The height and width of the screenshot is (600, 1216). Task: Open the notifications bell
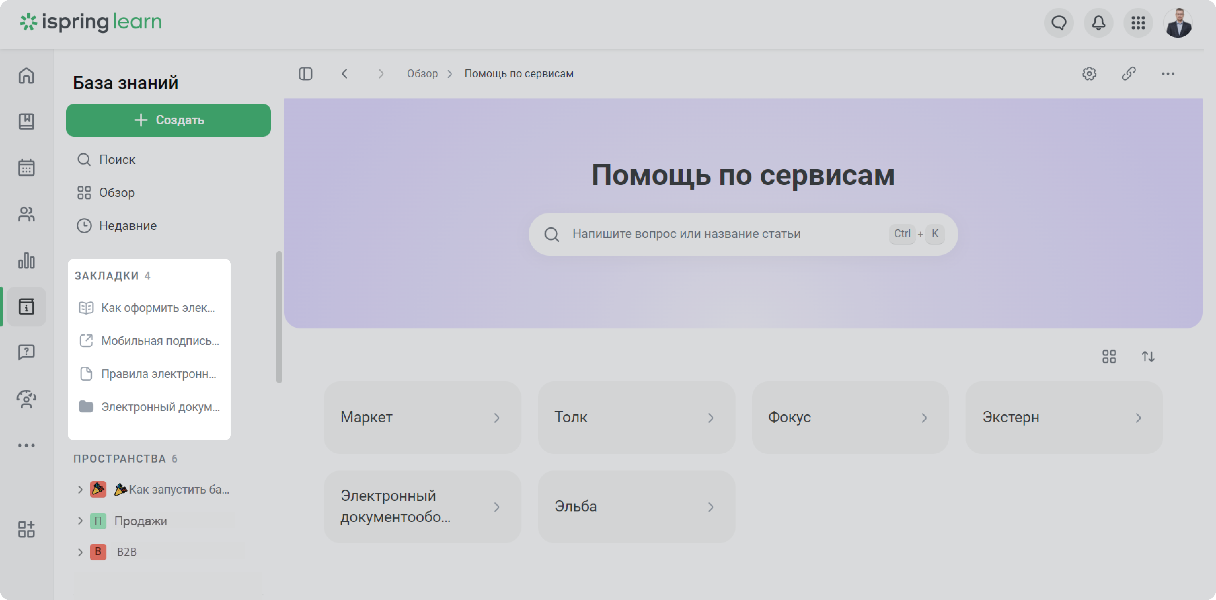coord(1098,22)
